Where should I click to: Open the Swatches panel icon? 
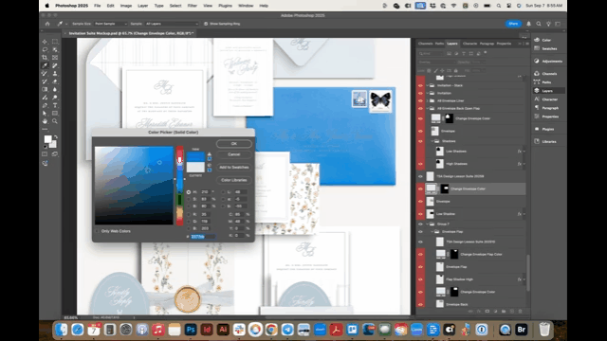tap(545, 48)
